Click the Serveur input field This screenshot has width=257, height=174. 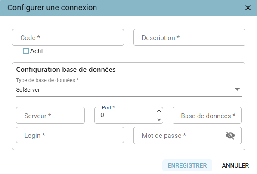point(50,116)
